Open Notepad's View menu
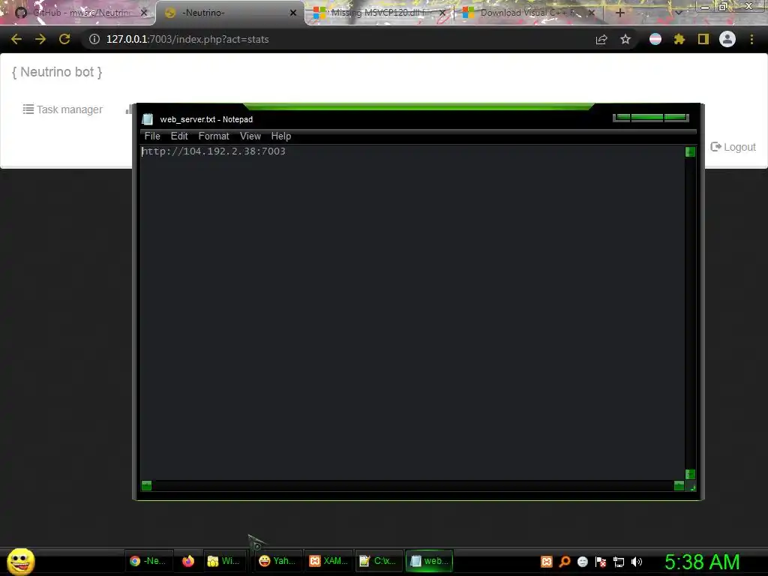 pyautogui.click(x=250, y=136)
